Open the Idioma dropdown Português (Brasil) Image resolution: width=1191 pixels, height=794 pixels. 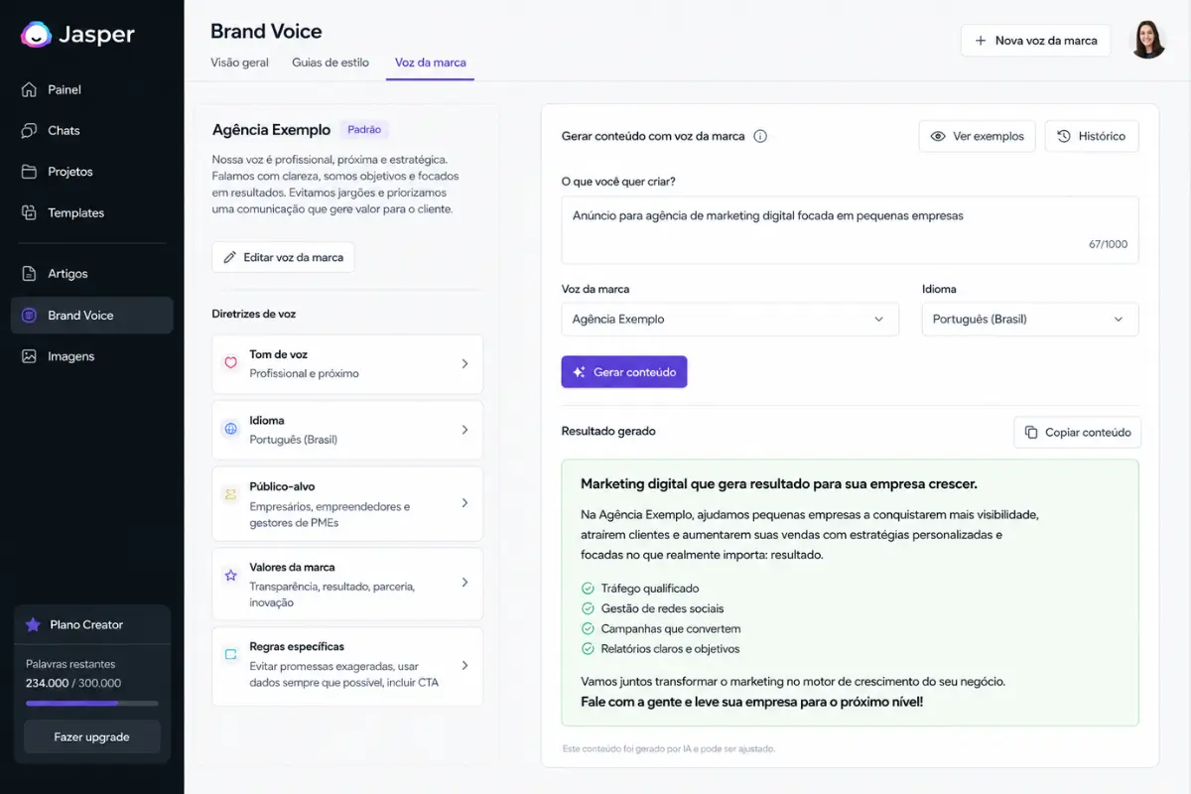1030,320
